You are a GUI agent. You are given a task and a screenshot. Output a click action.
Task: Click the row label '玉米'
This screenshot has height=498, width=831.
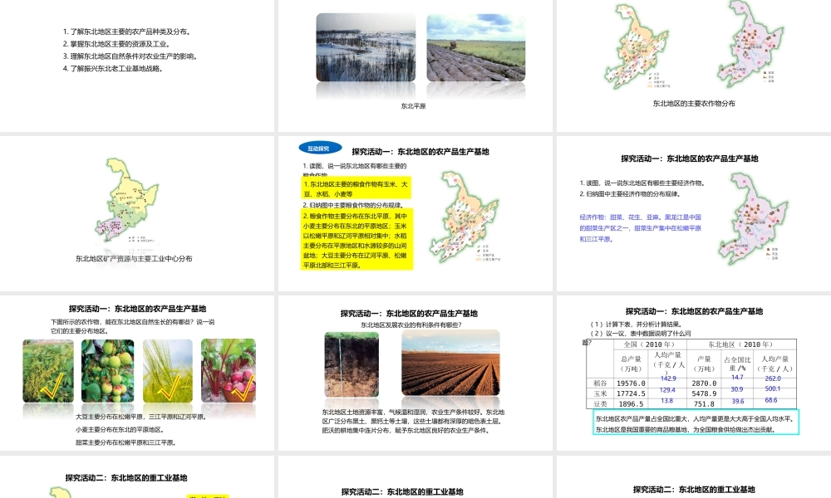(600, 393)
